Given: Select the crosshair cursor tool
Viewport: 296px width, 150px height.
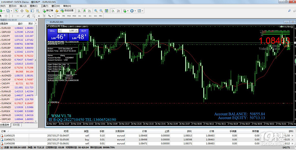Looking at the screenshot, I should 6,16.
